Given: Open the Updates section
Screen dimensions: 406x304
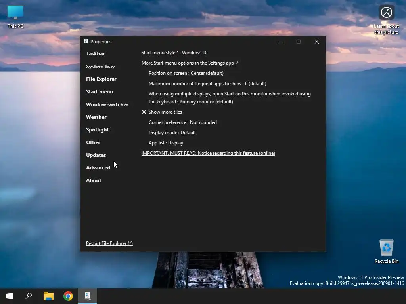Looking at the screenshot, I should pos(96,155).
